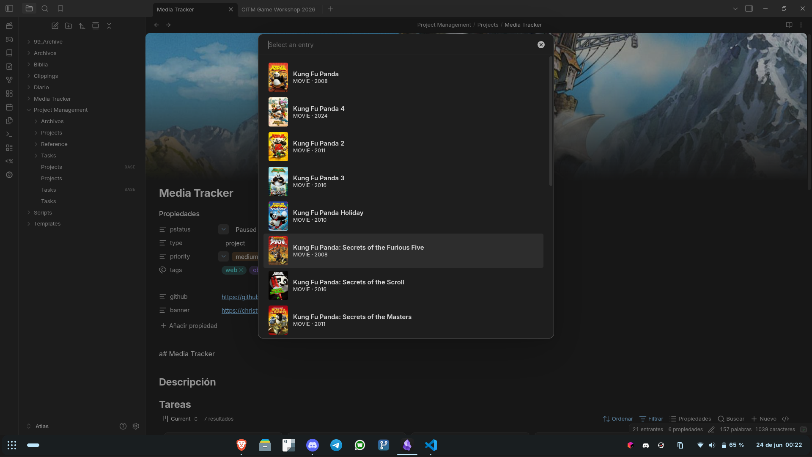Click the copy-files templates ribbon icon
This screenshot has height=457, width=812.
[9, 121]
